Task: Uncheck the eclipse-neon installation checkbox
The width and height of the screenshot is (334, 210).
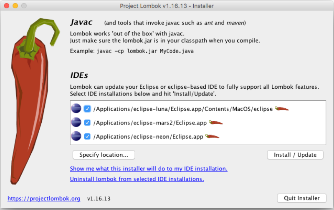Action: (x=87, y=136)
